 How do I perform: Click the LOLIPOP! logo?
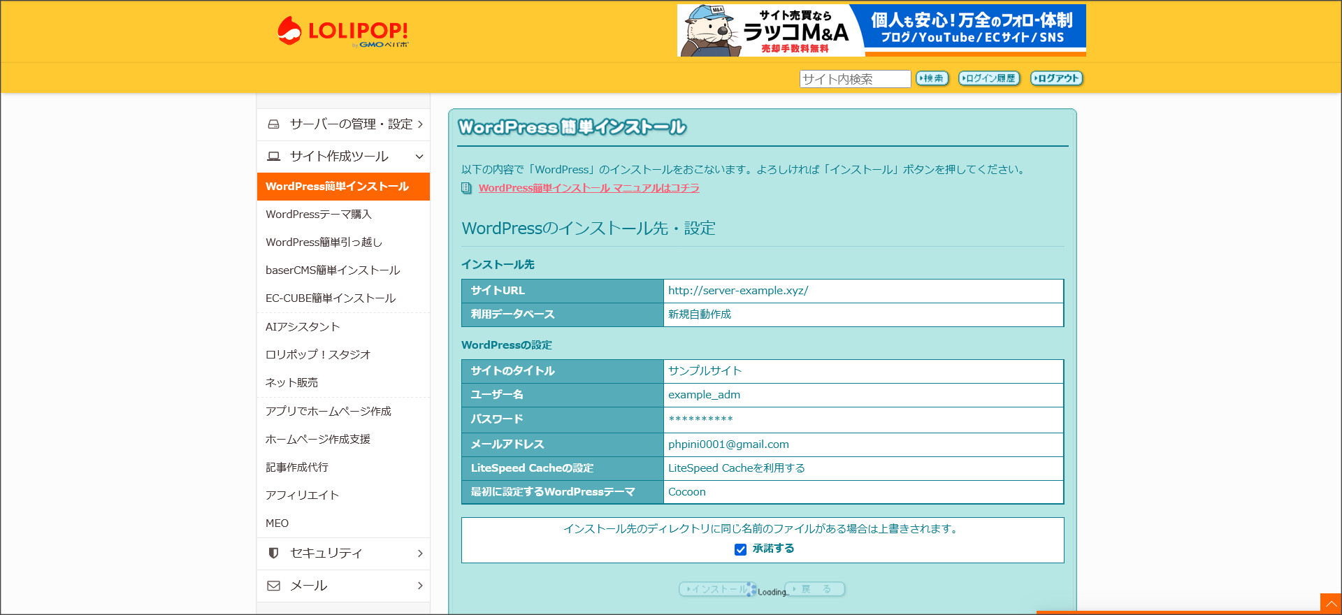point(342,31)
